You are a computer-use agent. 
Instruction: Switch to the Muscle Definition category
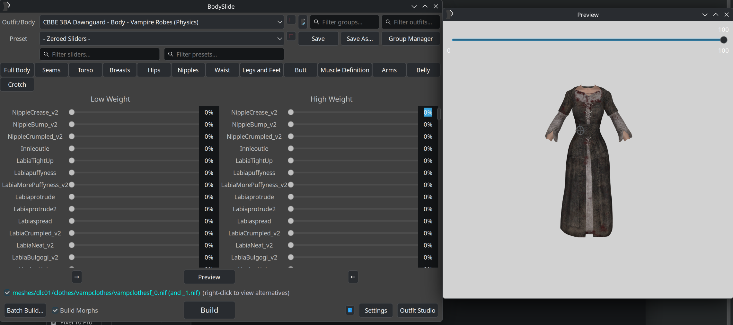345,70
